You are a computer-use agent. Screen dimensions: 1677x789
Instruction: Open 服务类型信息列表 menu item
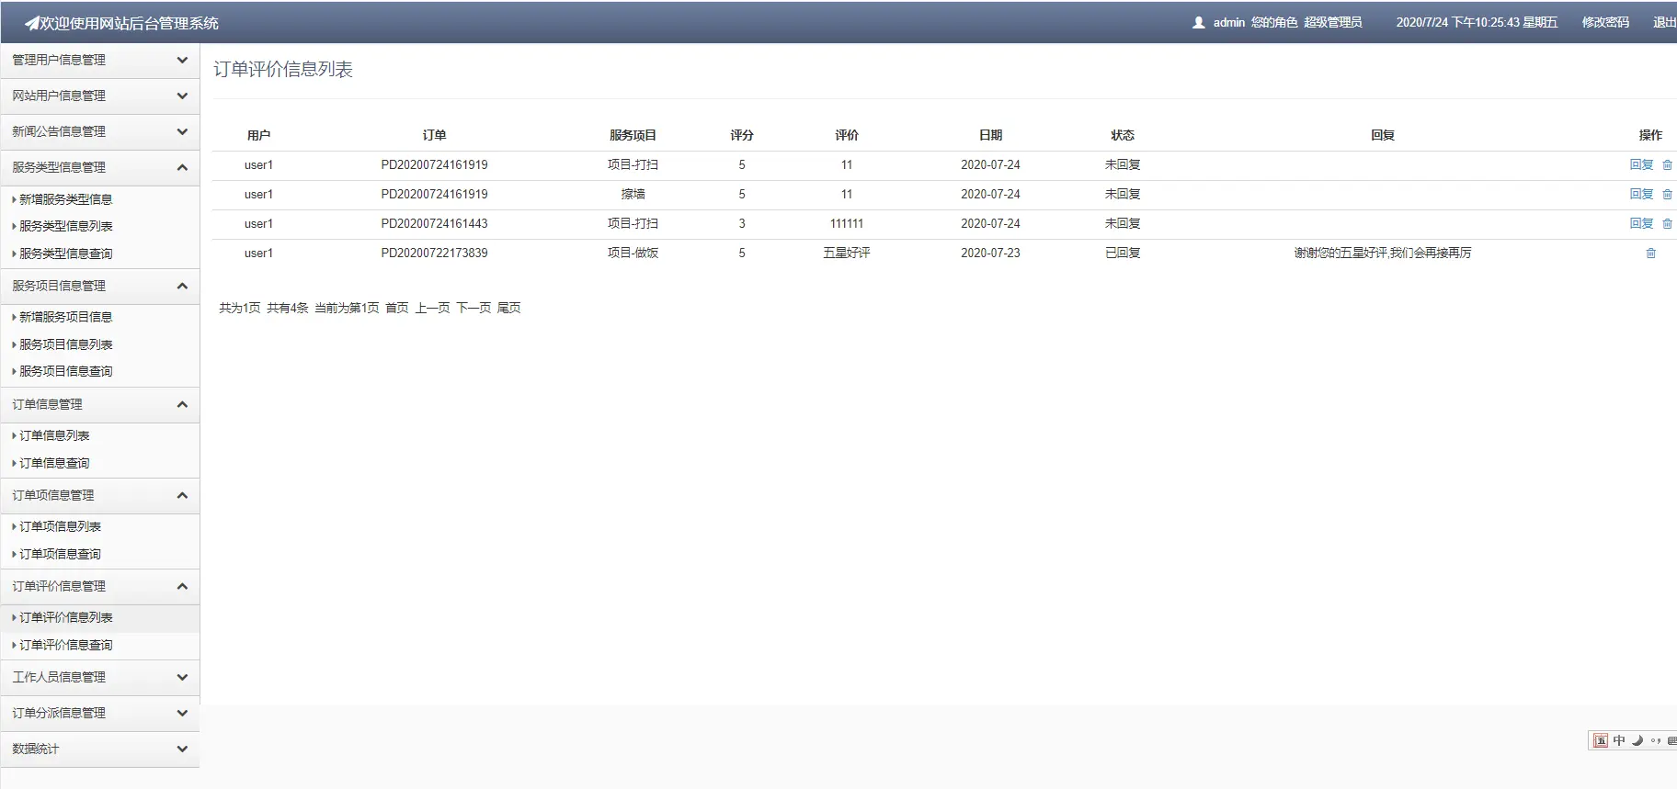(65, 226)
